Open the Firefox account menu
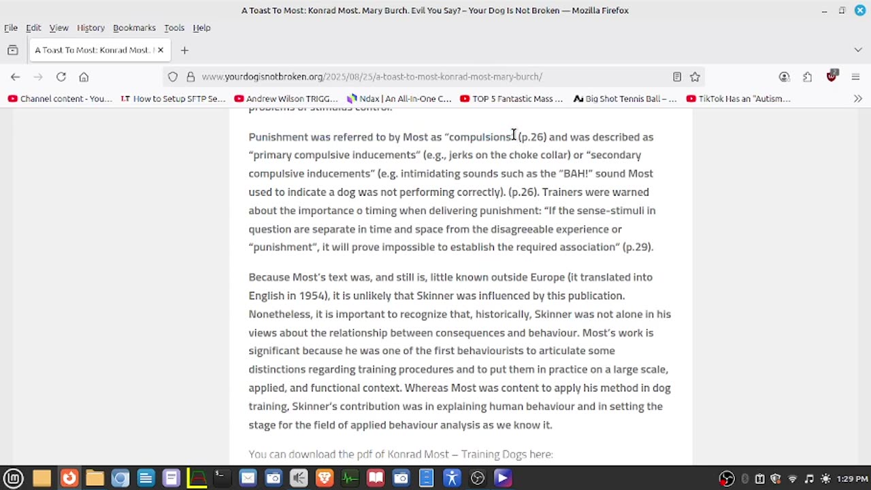Image resolution: width=871 pixels, height=490 pixels. pos(785,77)
